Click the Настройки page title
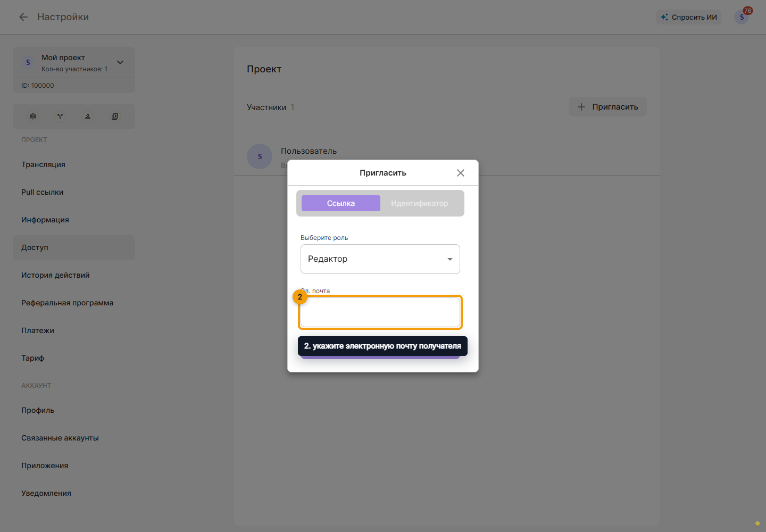Image resolution: width=766 pixels, height=532 pixels. (63, 17)
